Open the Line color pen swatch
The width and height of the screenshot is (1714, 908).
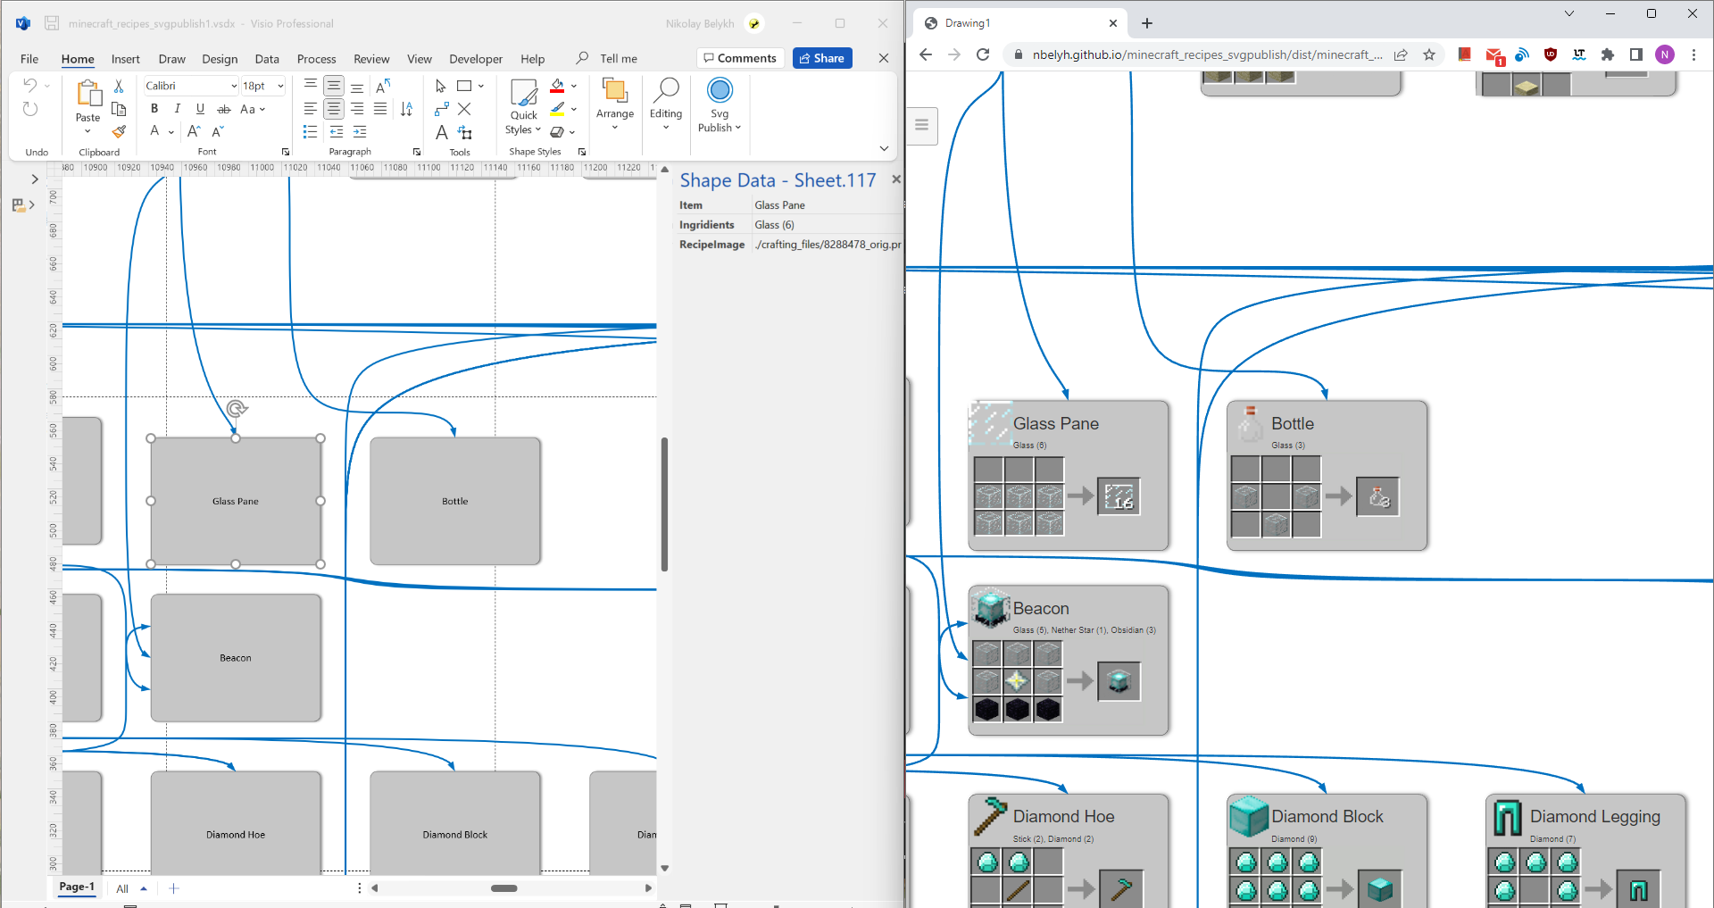tap(557, 109)
